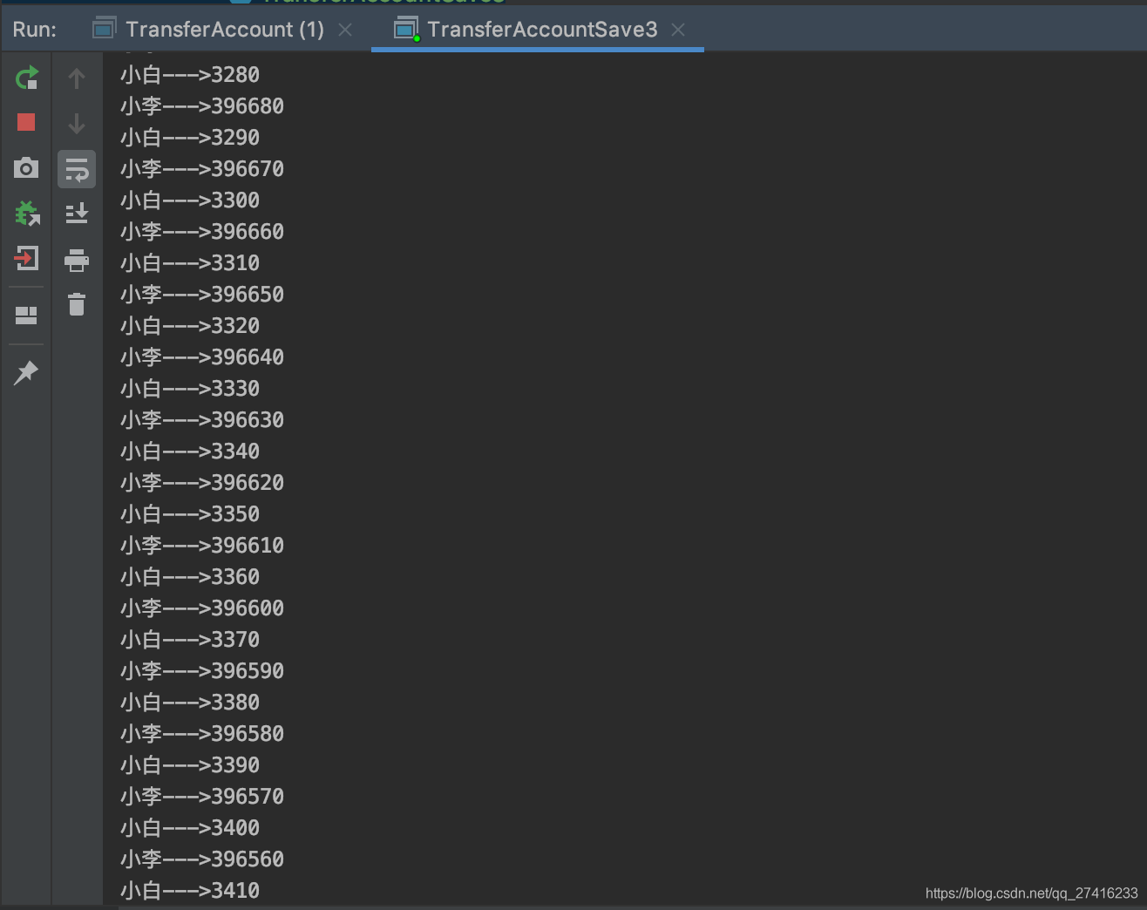Click output line 小李---->396660
Screen dimensions: 1147x910
202,232
